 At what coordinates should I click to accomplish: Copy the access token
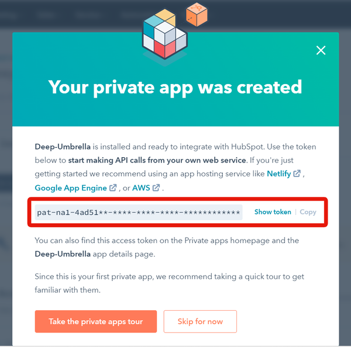308,212
